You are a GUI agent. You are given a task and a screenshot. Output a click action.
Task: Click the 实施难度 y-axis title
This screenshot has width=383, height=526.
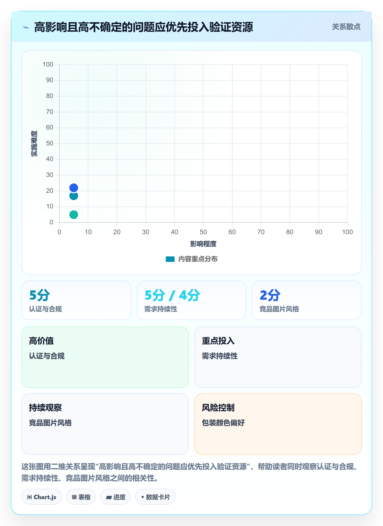pos(34,144)
